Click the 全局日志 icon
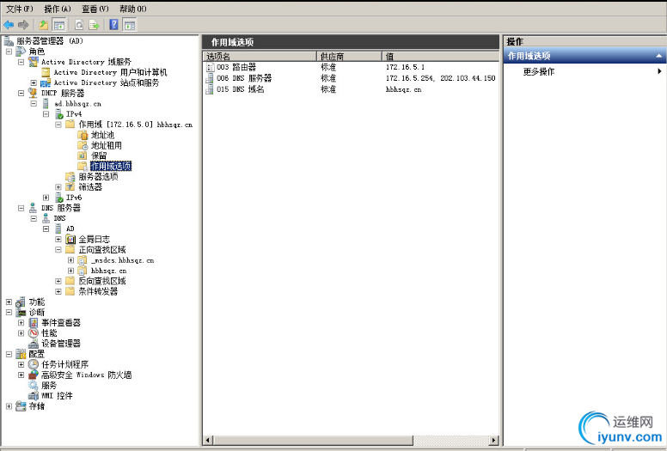Viewport: 667px width, 451px height. click(70, 240)
